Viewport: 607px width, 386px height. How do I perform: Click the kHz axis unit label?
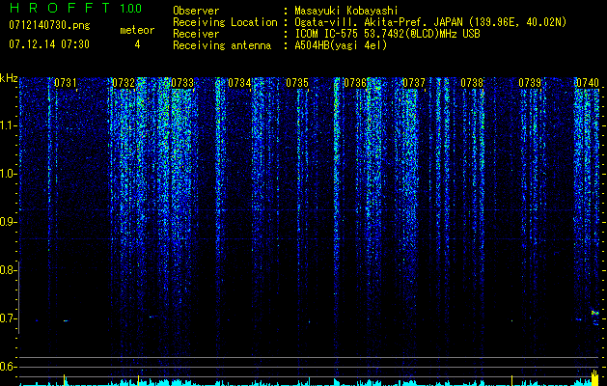click(x=9, y=78)
